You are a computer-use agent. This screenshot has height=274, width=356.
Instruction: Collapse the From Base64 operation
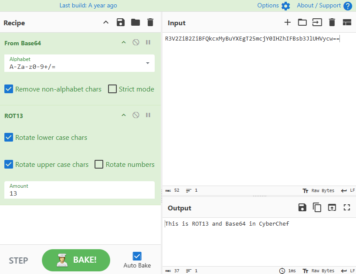pyautogui.click(x=124, y=43)
